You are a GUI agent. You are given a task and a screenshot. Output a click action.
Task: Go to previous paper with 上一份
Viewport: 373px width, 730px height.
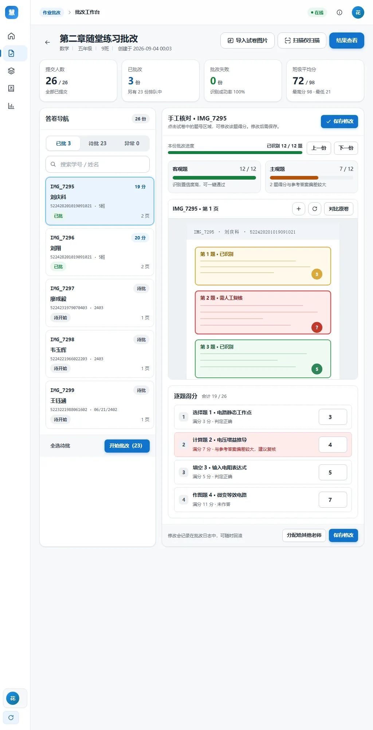click(319, 148)
